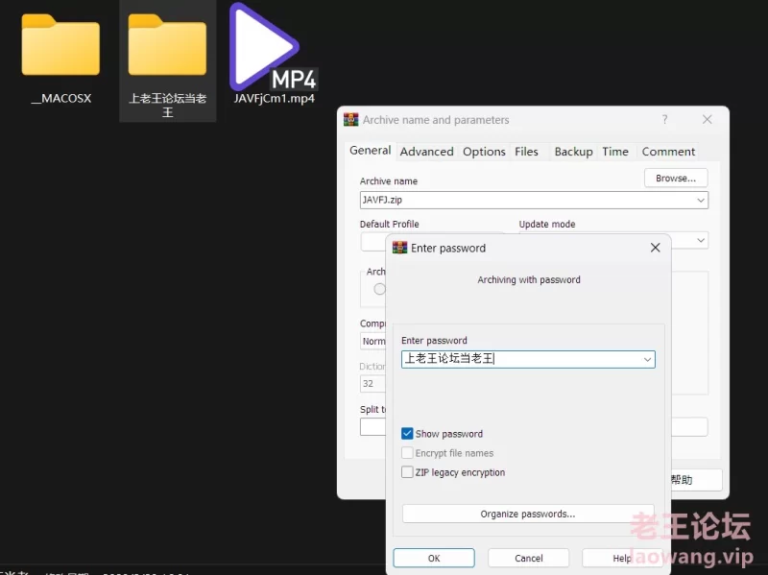Click Help in the Enter password dialog

pos(622,558)
